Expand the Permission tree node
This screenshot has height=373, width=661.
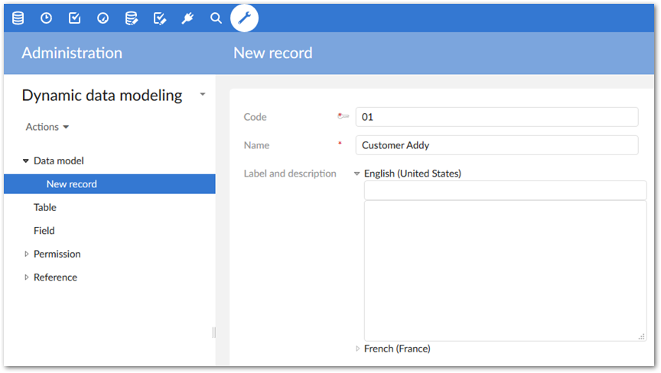pyautogui.click(x=26, y=254)
